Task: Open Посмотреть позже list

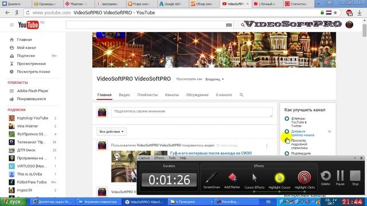Action: (x=33, y=72)
